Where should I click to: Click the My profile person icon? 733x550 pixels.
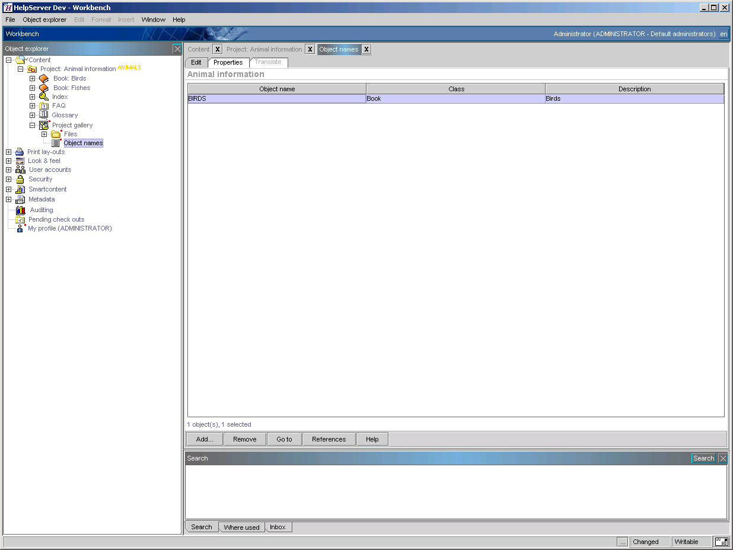(x=20, y=228)
